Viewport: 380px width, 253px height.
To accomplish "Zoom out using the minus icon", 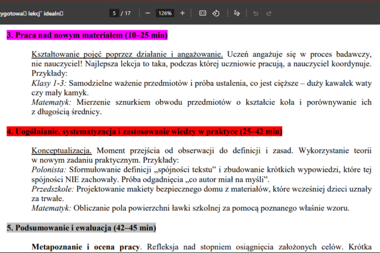I will click(x=147, y=13).
